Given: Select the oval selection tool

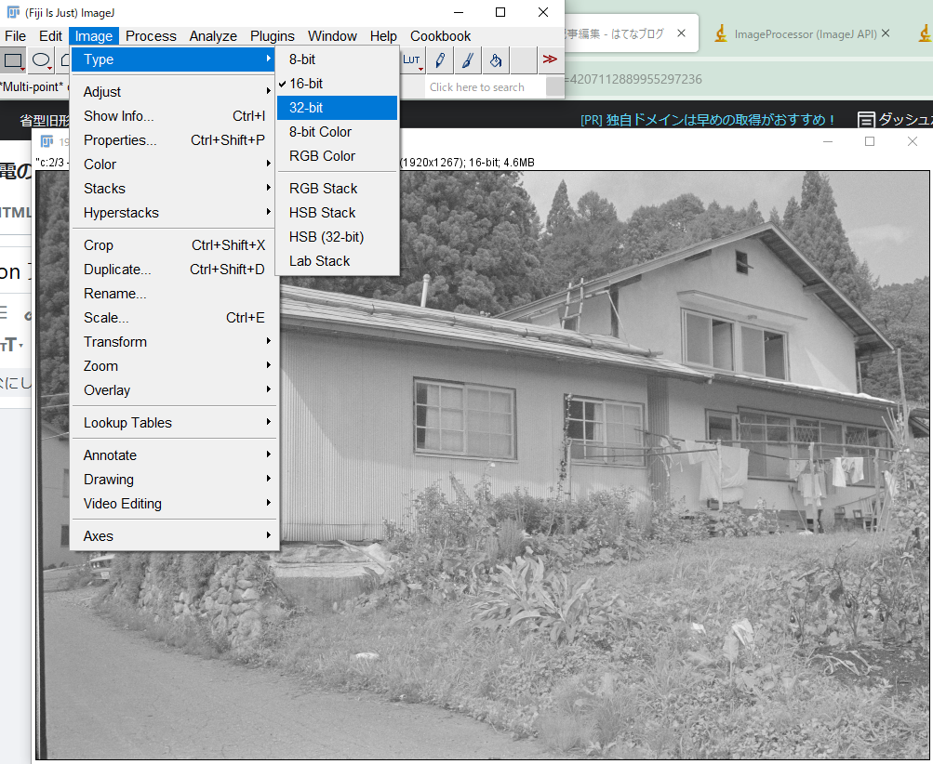Looking at the screenshot, I should pyautogui.click(x=40, y=59).
